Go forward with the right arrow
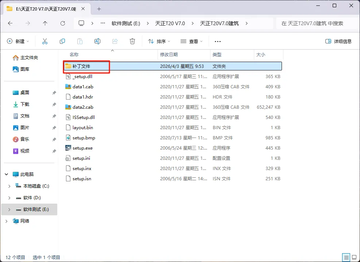Viewport: 360px width, 262px height. pyautogui.click(x=28, y=23)
